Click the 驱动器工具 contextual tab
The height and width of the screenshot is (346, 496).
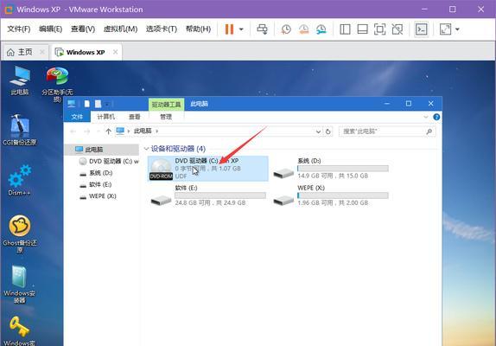(166, 104)
